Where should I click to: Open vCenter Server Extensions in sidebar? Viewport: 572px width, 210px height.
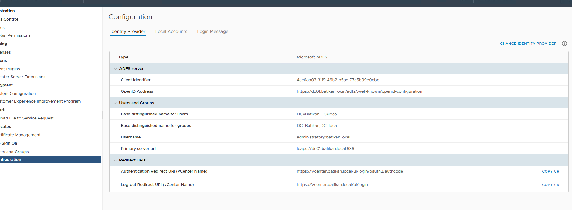pyautogui.click(x=23, y=77)
